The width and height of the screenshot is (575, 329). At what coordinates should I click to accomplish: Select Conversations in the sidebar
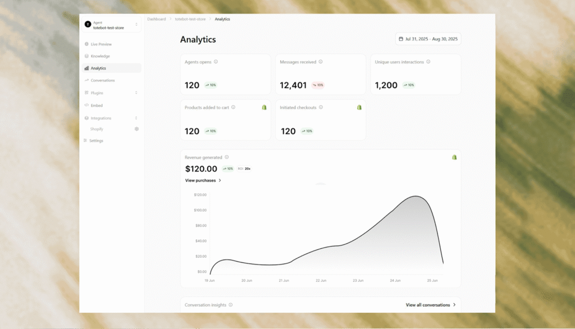102,80
